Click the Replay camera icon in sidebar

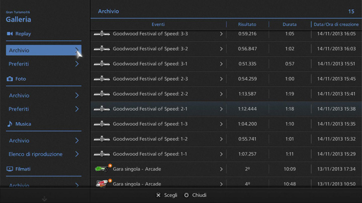(10, 34)
